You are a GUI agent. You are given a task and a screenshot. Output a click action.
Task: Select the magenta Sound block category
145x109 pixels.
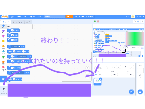point(3,37)
